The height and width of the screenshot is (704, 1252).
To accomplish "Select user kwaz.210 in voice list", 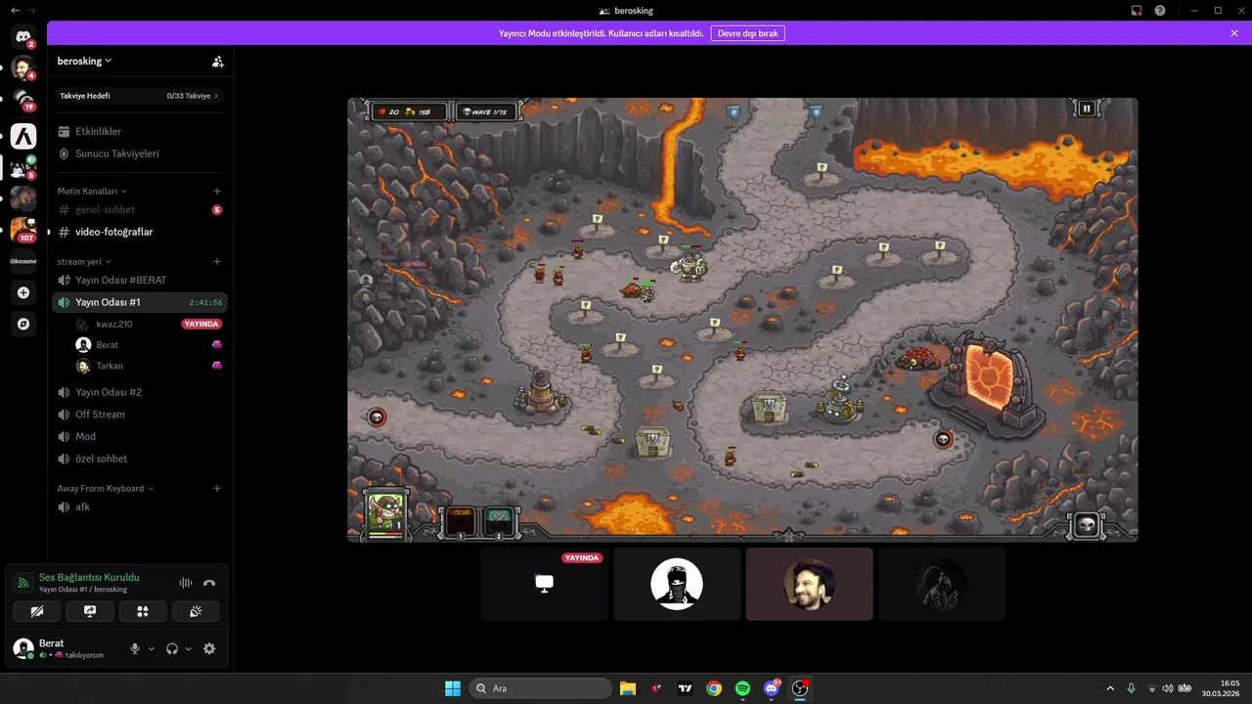I will (x=149, y=324).
